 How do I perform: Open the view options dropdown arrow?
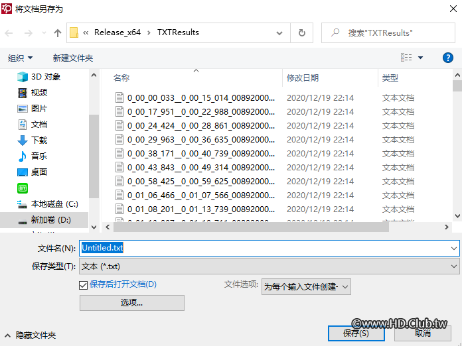coord(420,58)
